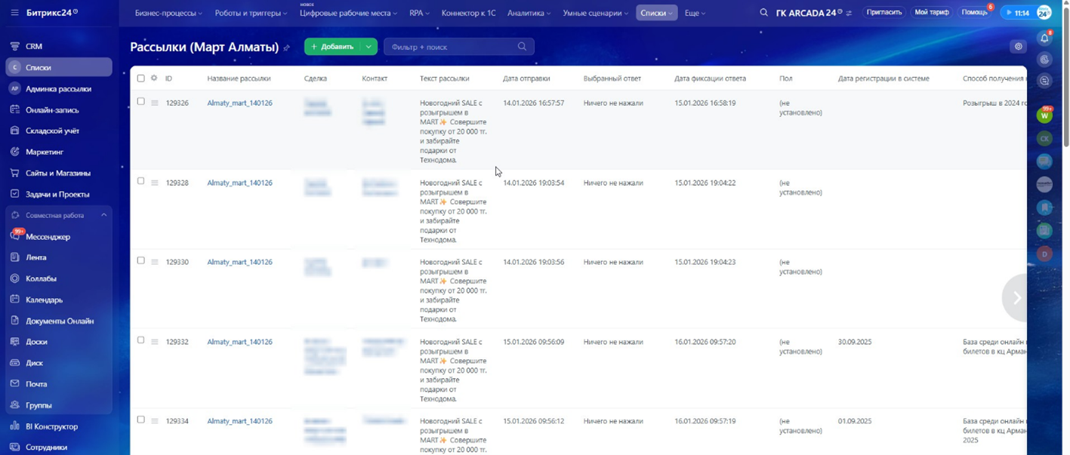This screenshot has height=455, width=1070.
Task: Click the date 14.01.2026 19:03:54 cell
Action: coord(534,183)
